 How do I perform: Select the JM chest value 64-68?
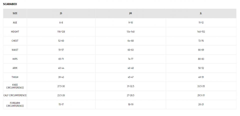click(130, 41)
